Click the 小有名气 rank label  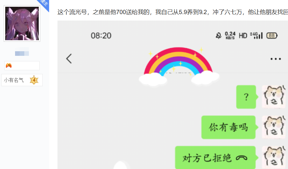pyautogui.click(x=14, y=80)
